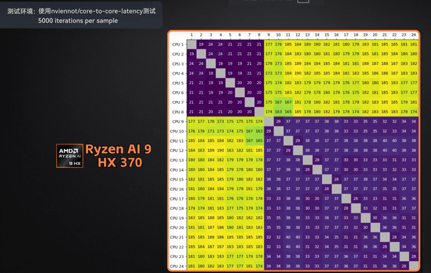Click the '28' cell in CPU 13 row, column 14

pyautogui.click(x=317, y=160)
